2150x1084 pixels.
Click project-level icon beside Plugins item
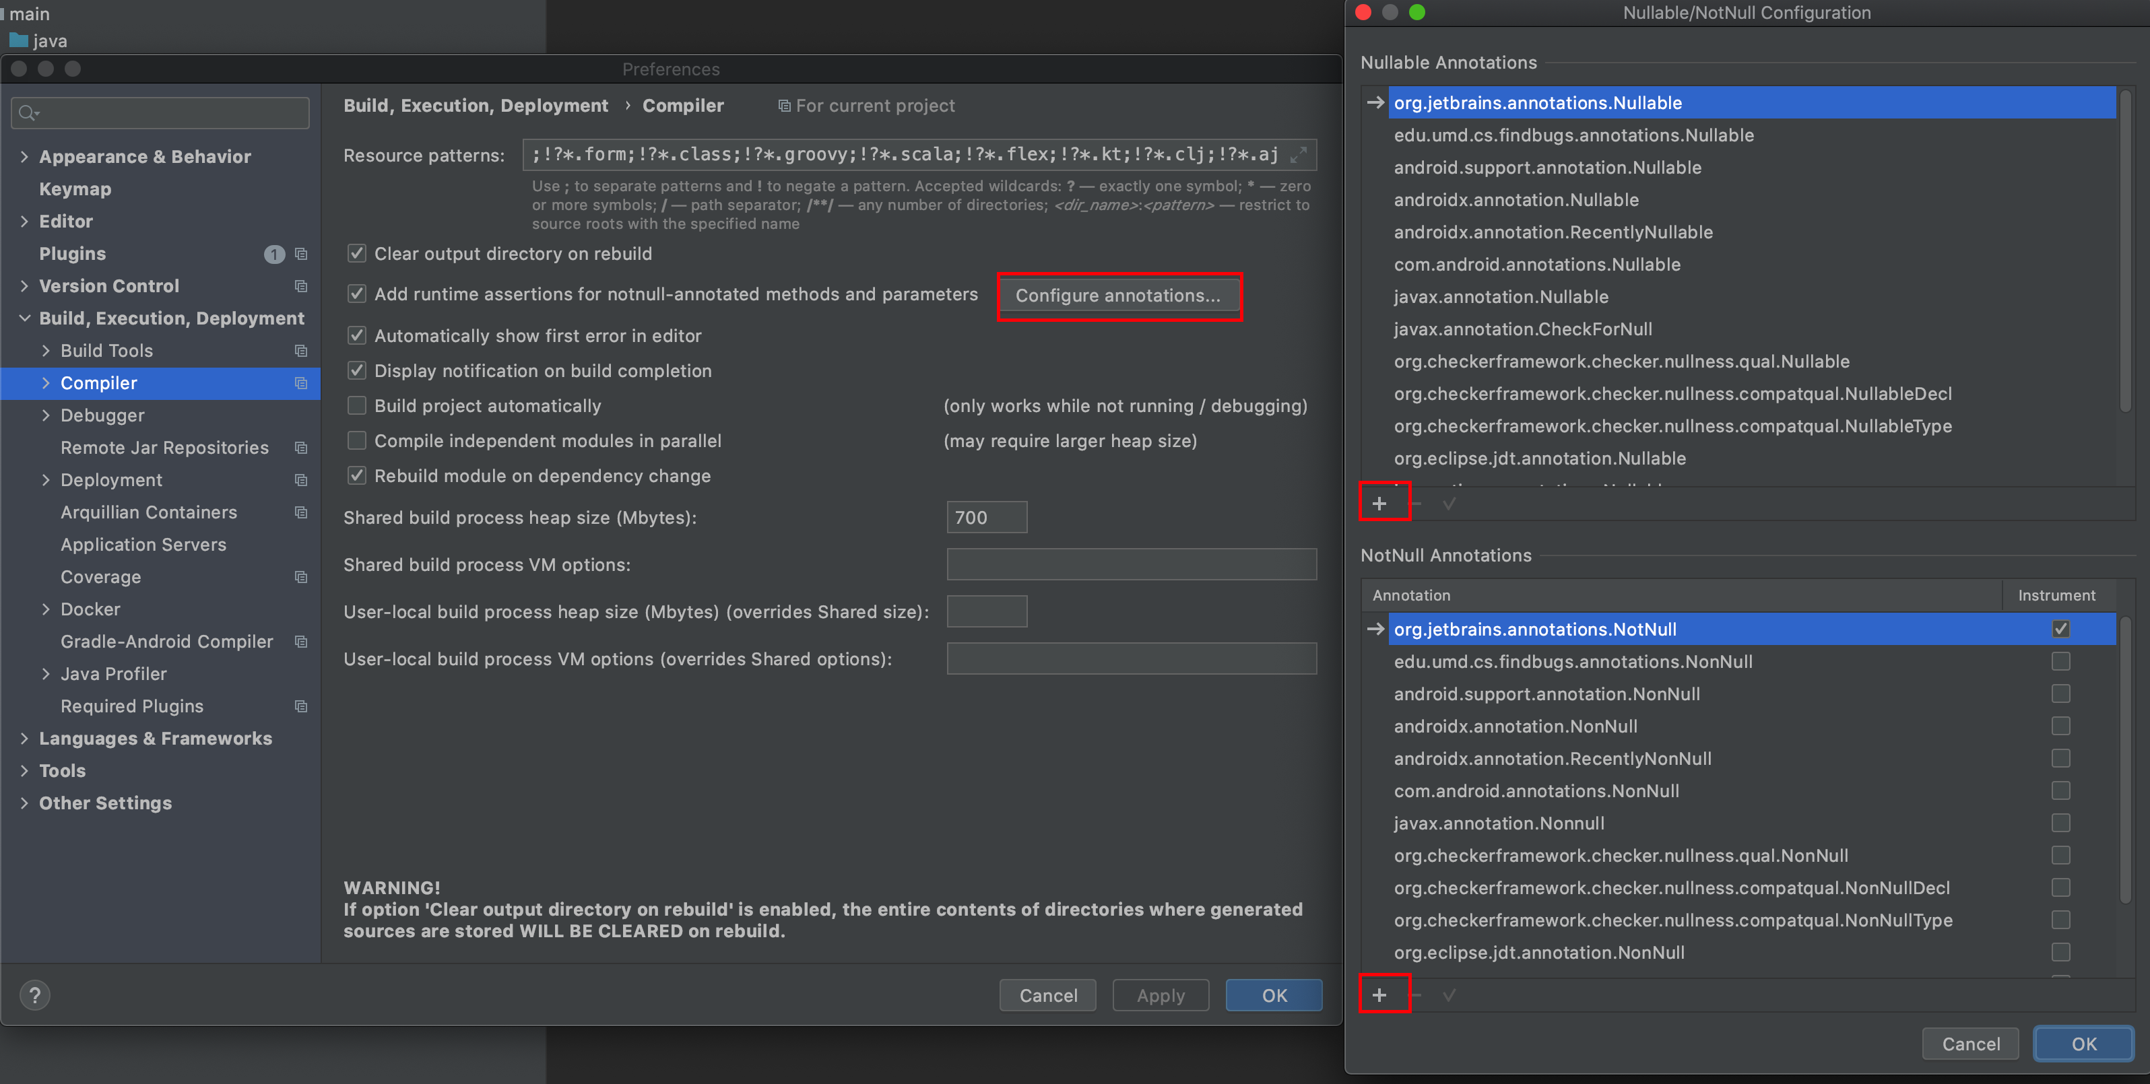tap(301, 254)
